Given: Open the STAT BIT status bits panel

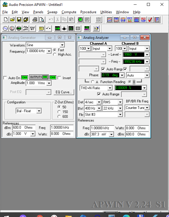Looking at the screenshot, I should [x=32, y=29].
